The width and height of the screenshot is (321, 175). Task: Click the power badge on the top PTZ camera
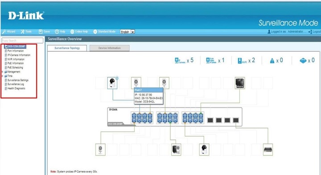click(117, 78)
